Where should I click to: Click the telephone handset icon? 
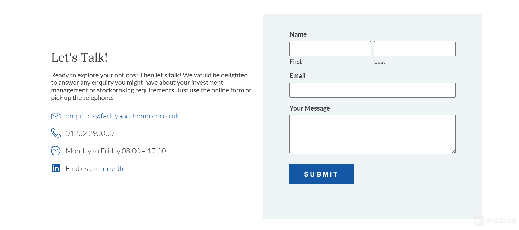pyautogui.click(x=56, y=133)
